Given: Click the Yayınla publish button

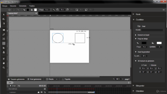Looking at the screenshot, I should [x=66, y=79].
